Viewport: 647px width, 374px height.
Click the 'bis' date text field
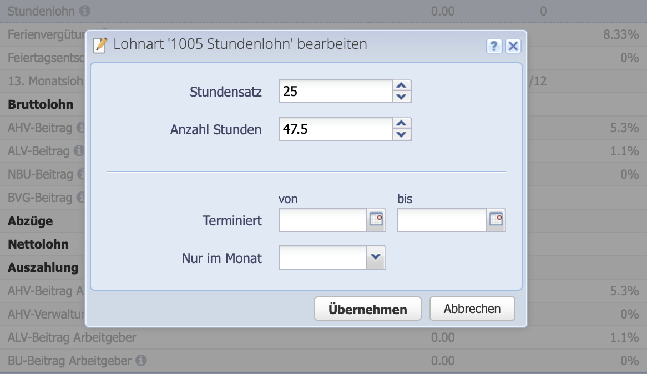[442, 220]
